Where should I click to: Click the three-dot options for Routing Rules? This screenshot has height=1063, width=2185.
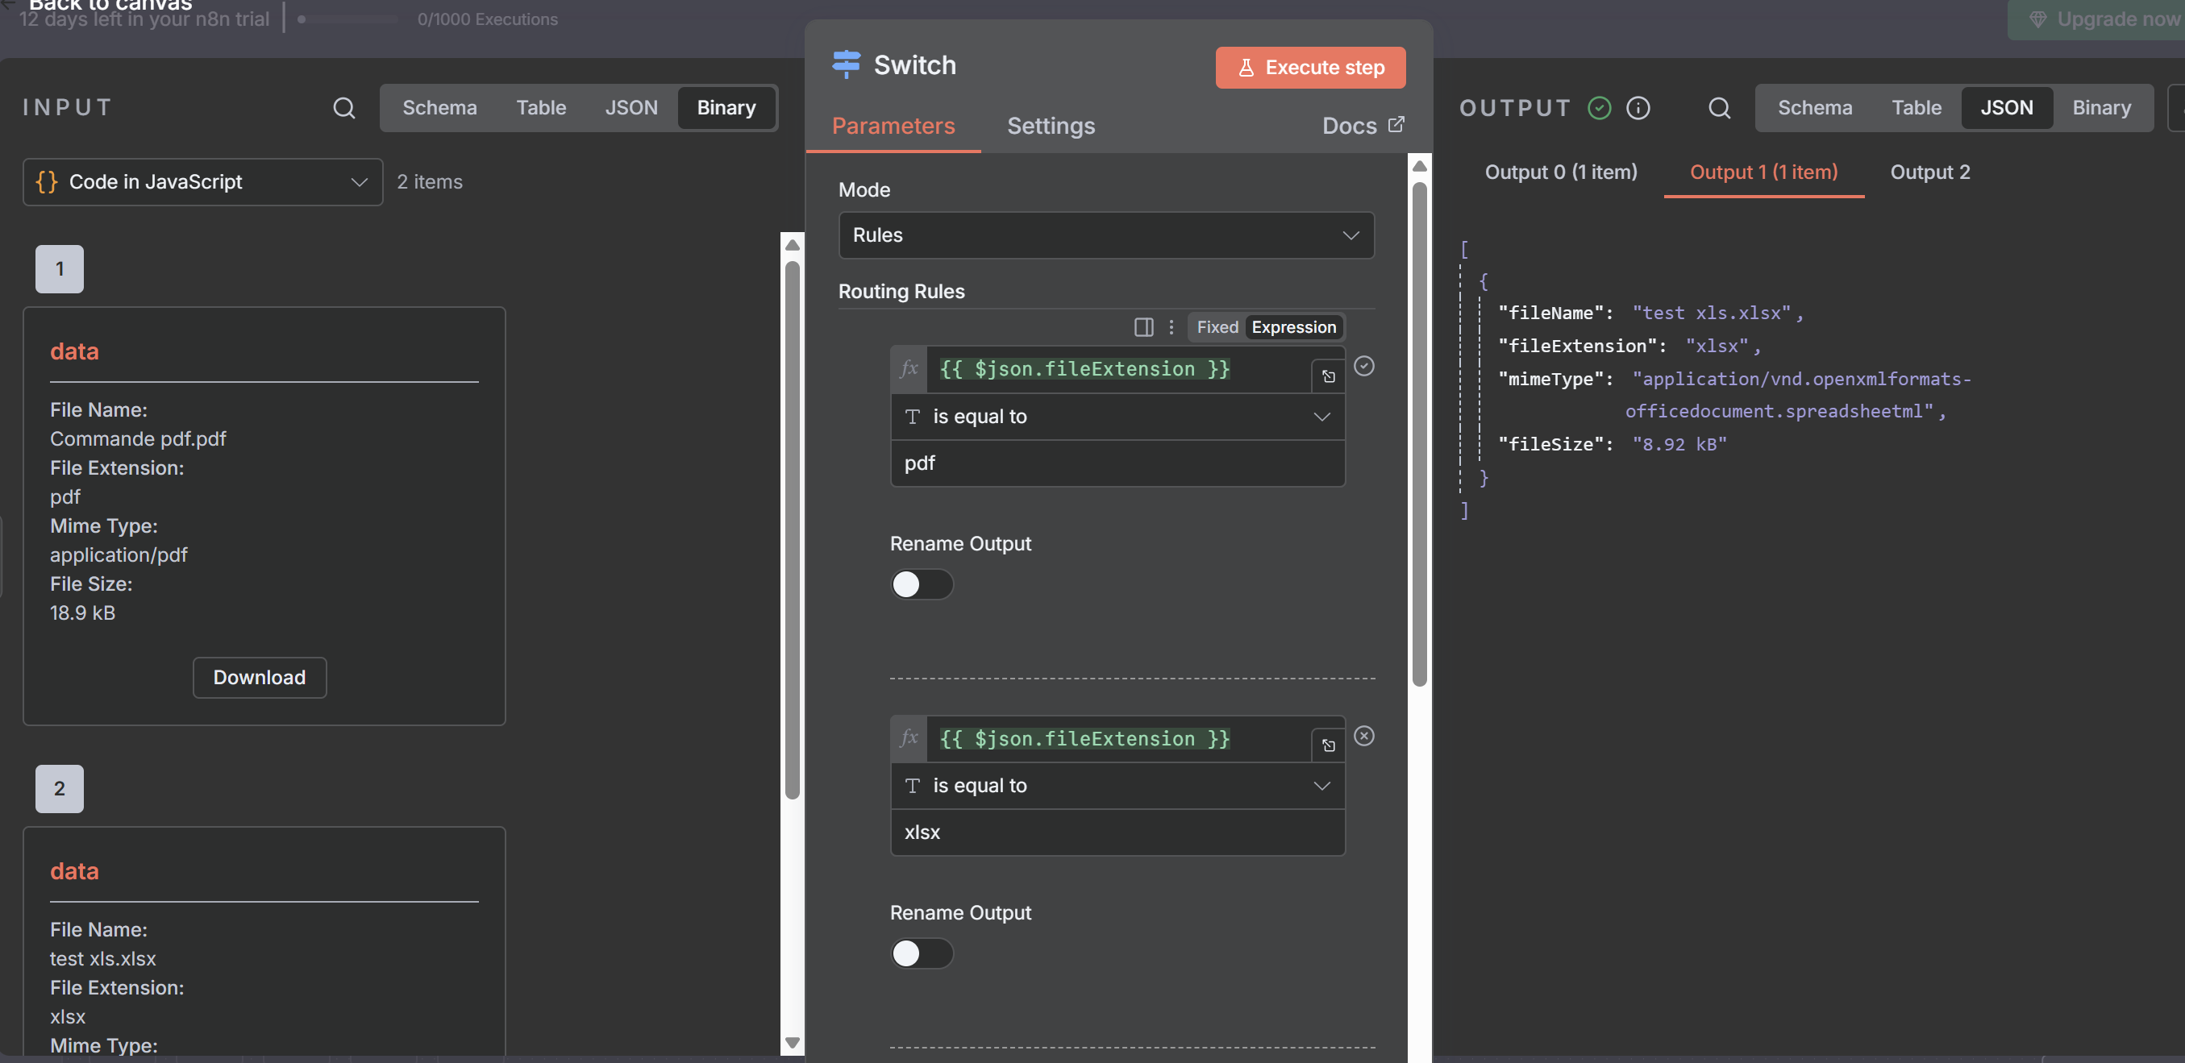pos(1172,327)
